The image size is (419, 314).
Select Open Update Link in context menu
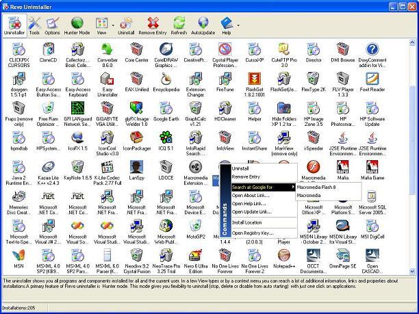point(264,212)
